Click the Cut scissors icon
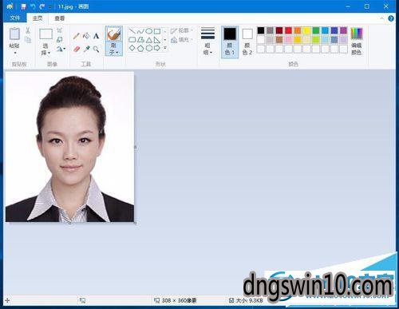The image size is (399, 309). (28, 30)
